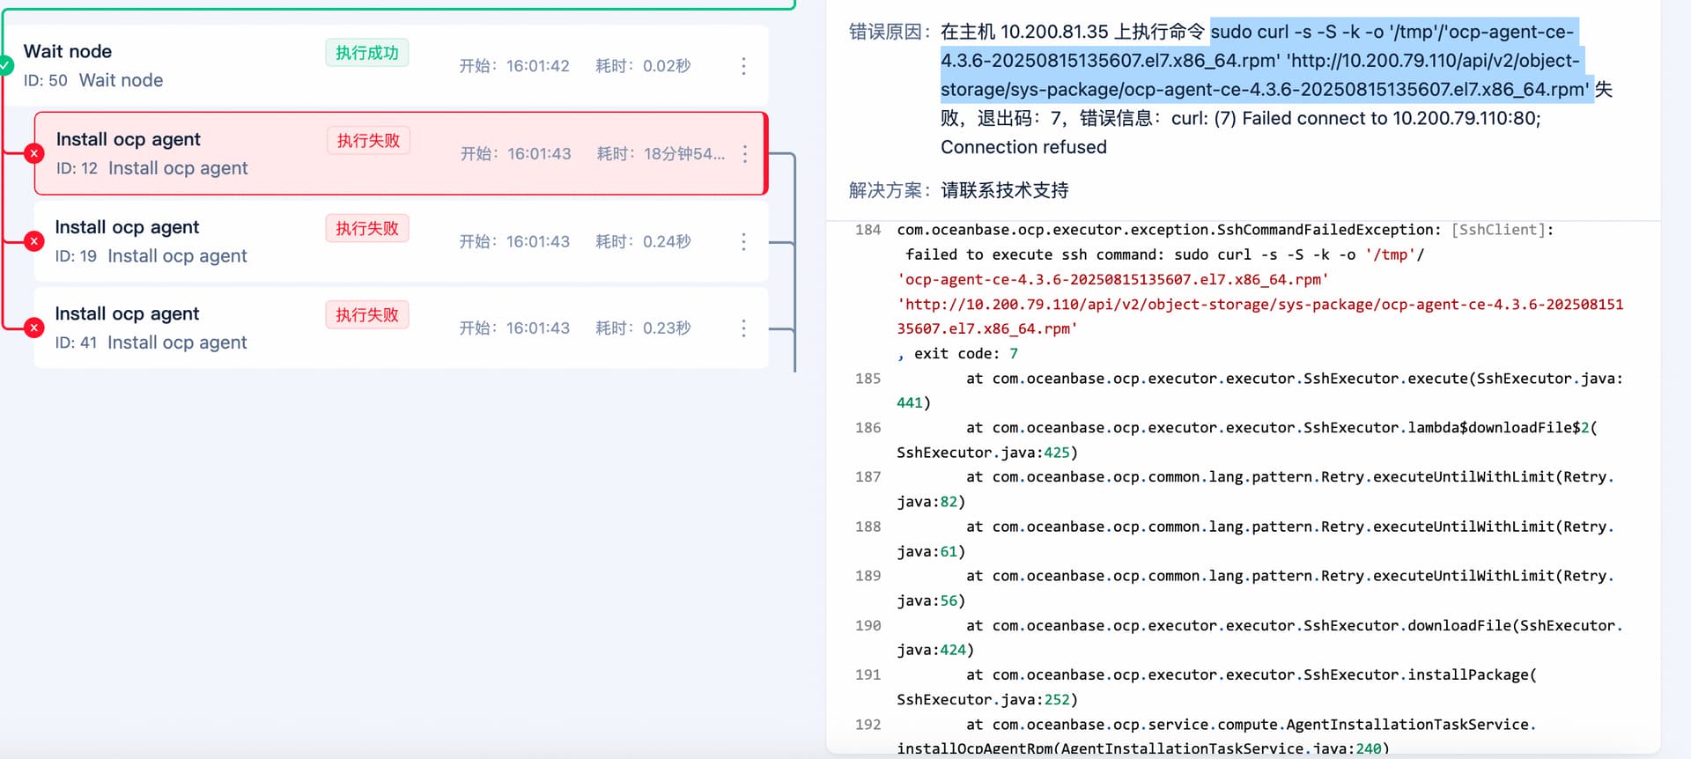The image size is (1691, 759).
Task: Click the red failed status icon for ID 41
Action: (34, 328)
